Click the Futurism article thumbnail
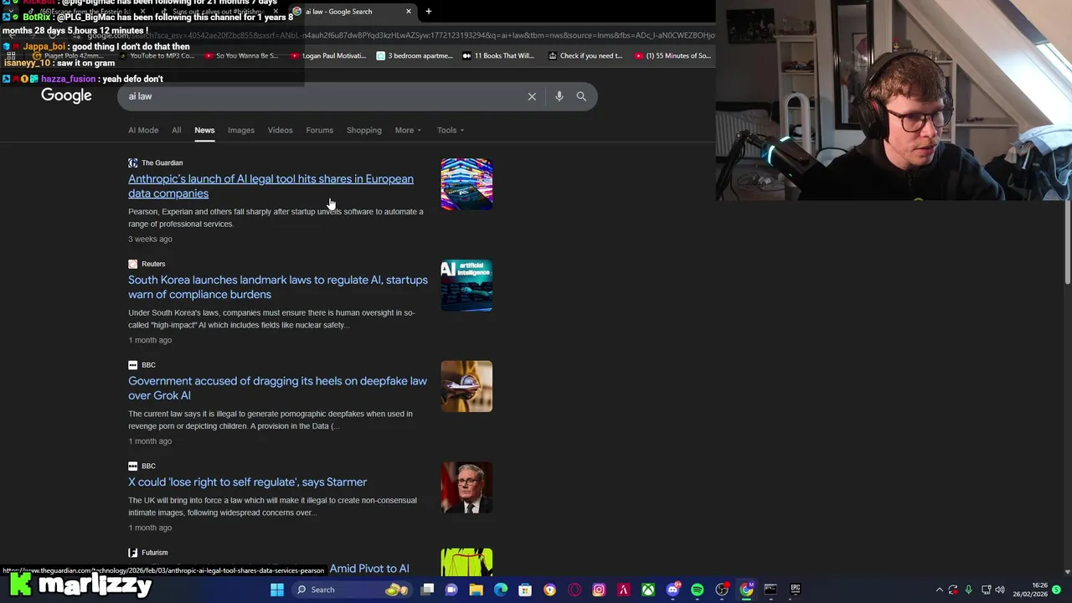The image size is (1072, 603). 466,562
